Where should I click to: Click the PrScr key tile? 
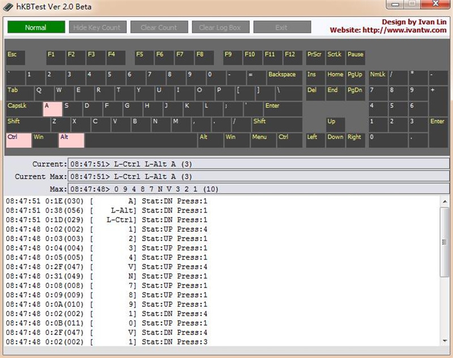[x=315, y=58]
